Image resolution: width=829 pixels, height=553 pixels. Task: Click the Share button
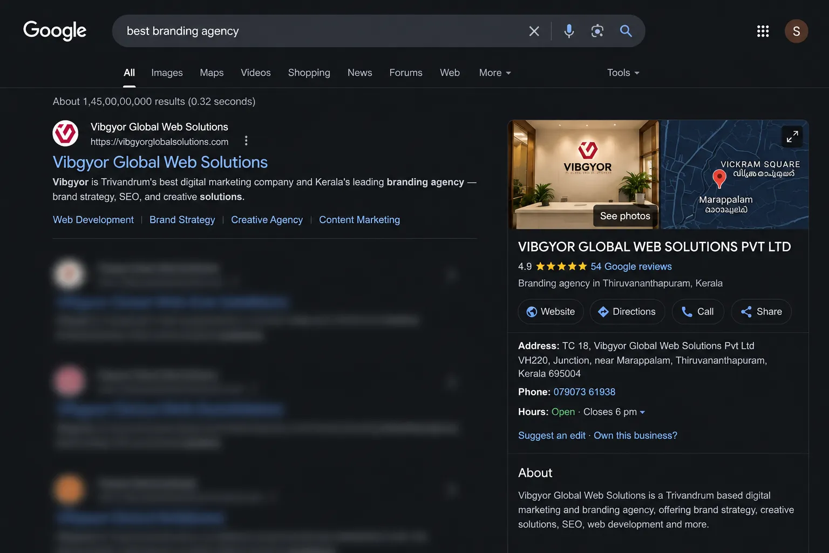coord(761,312)
